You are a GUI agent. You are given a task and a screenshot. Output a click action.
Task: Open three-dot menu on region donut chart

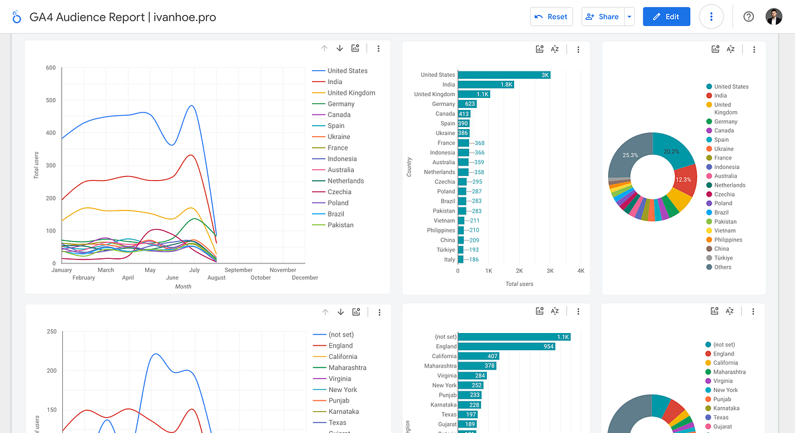click(x=753, y=311)
